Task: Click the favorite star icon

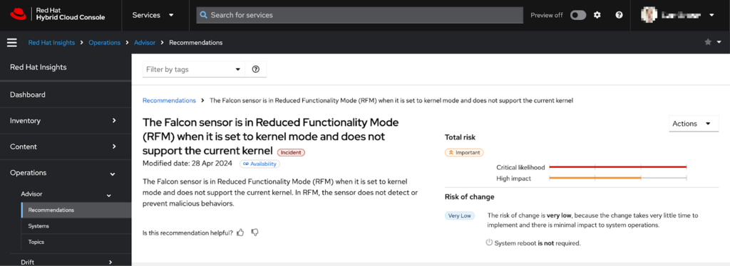Action: [708, 42]
